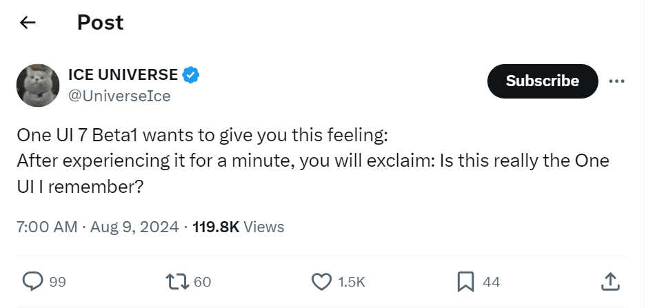The height and width of the screenshot is (308, 646).
Task: Click the 44 bookmarks count
Action: tap(491, 282)
